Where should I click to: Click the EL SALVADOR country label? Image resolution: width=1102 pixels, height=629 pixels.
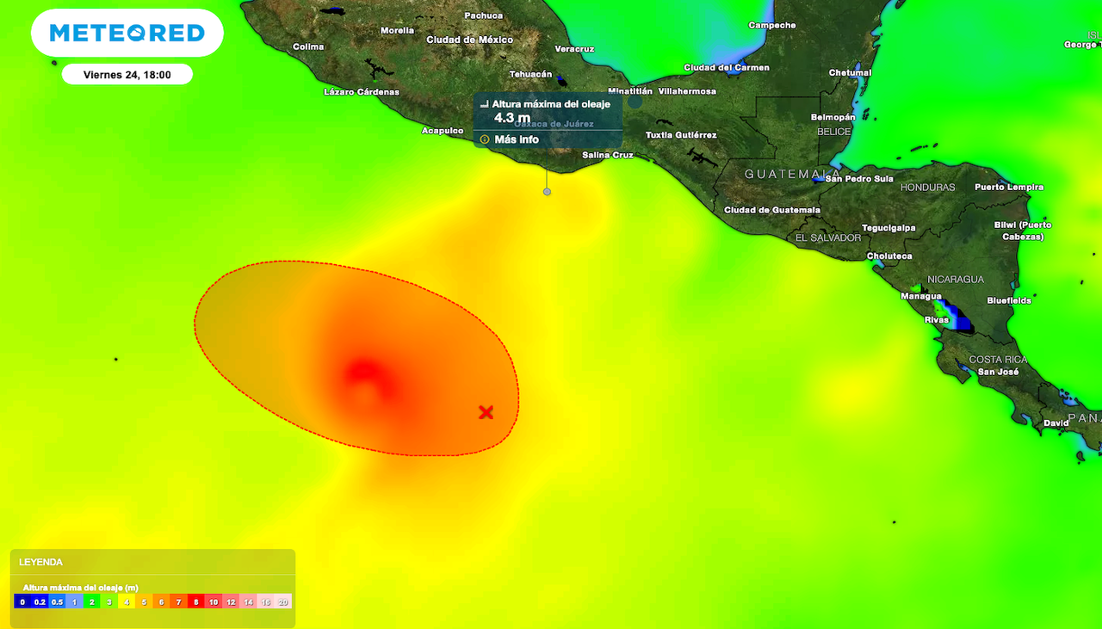tap(827, 237)
